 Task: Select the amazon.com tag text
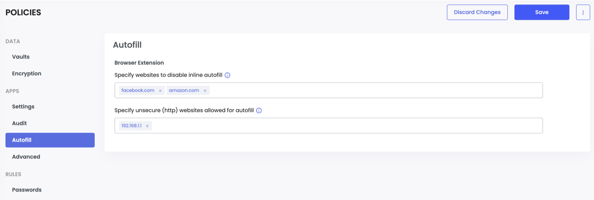click(x=184, y=90)
